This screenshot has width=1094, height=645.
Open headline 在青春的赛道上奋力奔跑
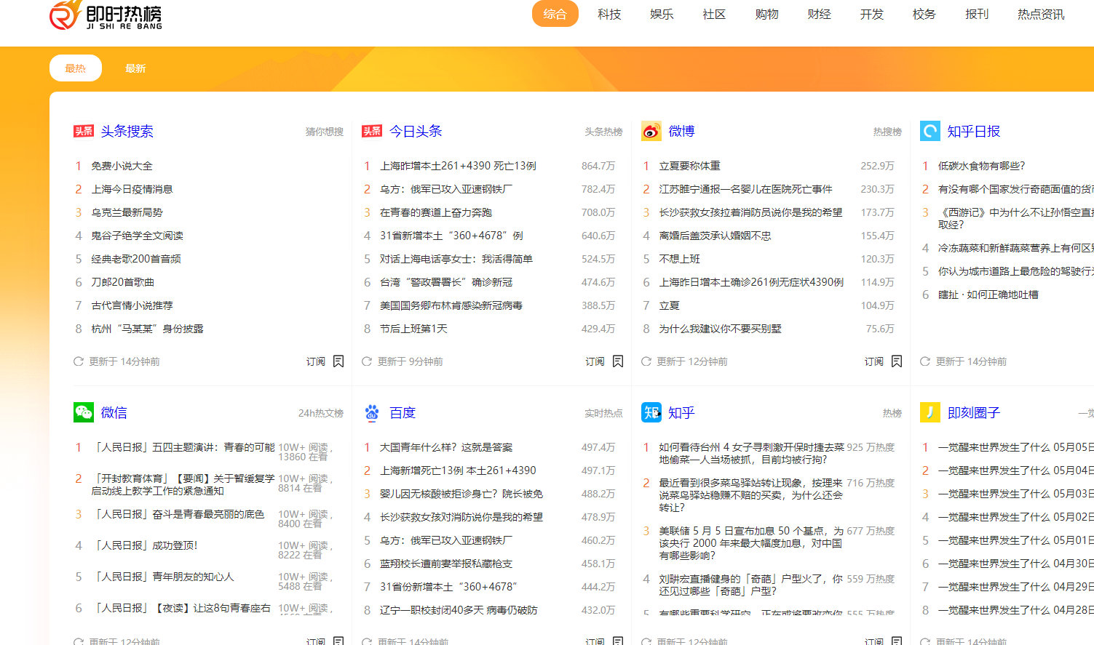point(436,212)
